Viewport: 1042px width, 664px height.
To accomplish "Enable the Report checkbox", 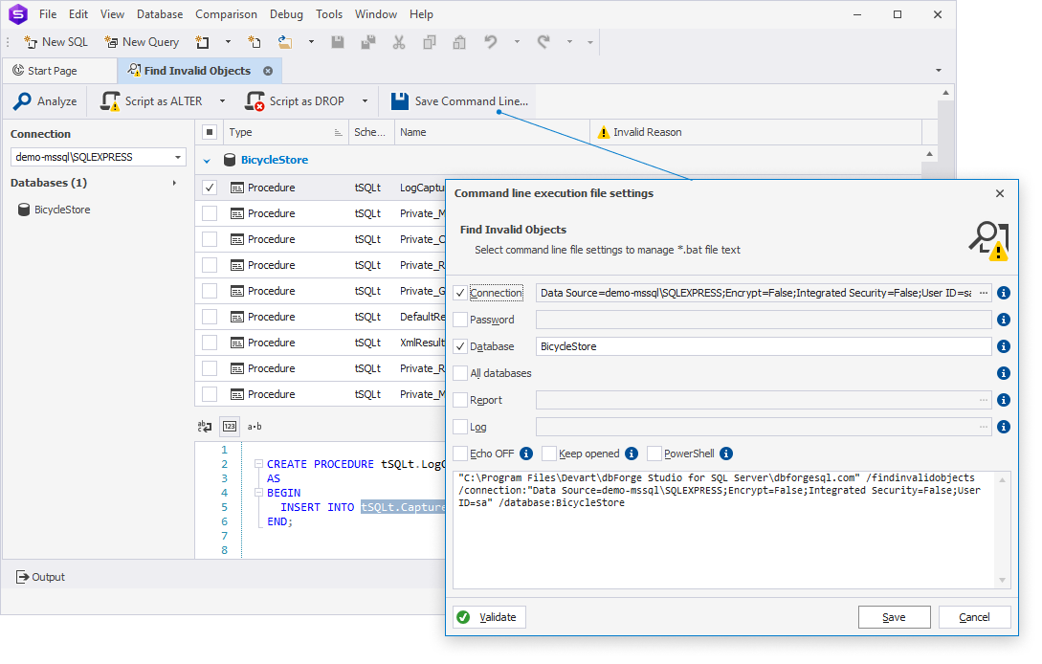I will point(460,400).
